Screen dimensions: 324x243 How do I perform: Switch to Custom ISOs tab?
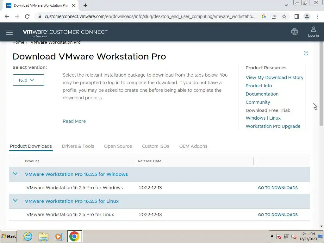coord(156,146)
